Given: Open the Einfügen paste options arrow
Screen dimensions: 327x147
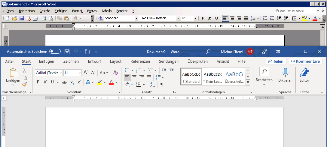Looking at the screenshot, I should tap(13, 85).
